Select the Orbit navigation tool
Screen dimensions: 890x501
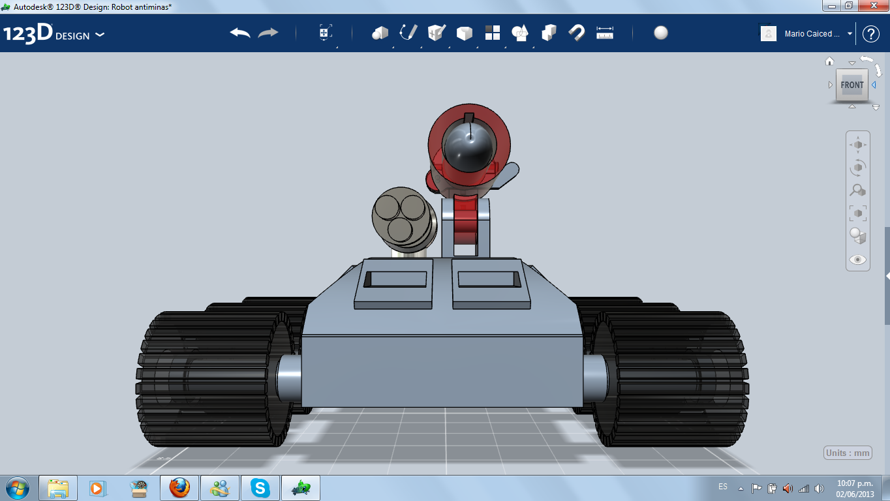[858, 167]
